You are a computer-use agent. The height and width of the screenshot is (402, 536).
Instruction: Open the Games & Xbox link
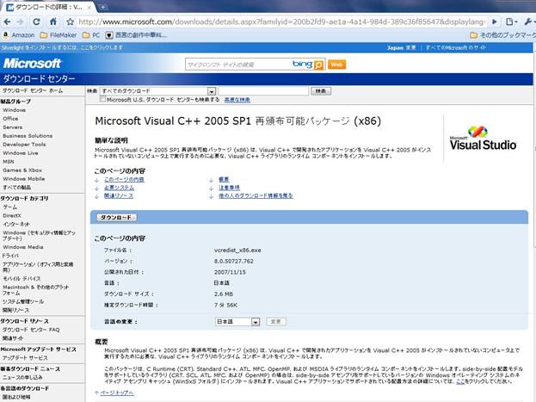coord(22,170)
